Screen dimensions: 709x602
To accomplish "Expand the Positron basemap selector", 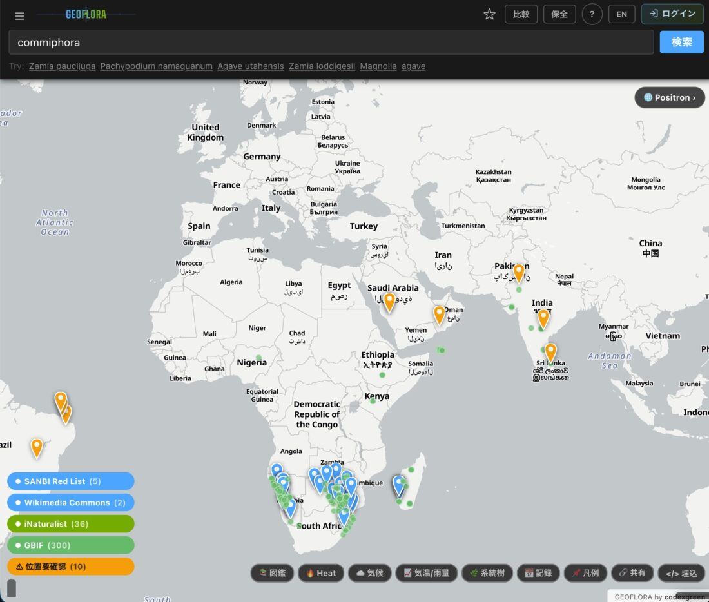I will pos(670,98).
